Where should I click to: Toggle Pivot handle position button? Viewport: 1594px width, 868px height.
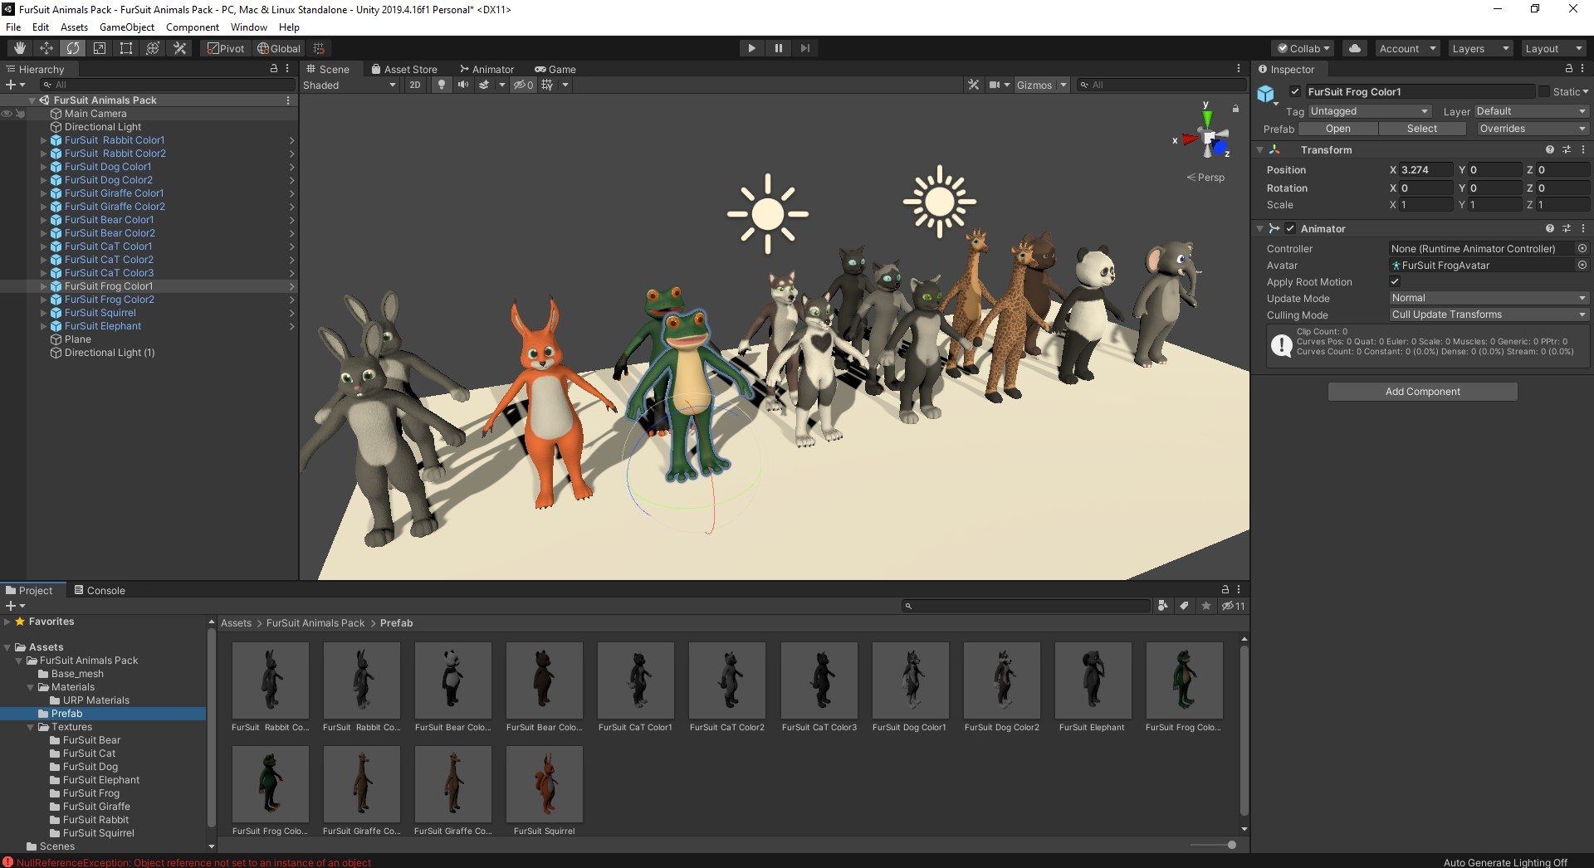[x=226, y=48]
